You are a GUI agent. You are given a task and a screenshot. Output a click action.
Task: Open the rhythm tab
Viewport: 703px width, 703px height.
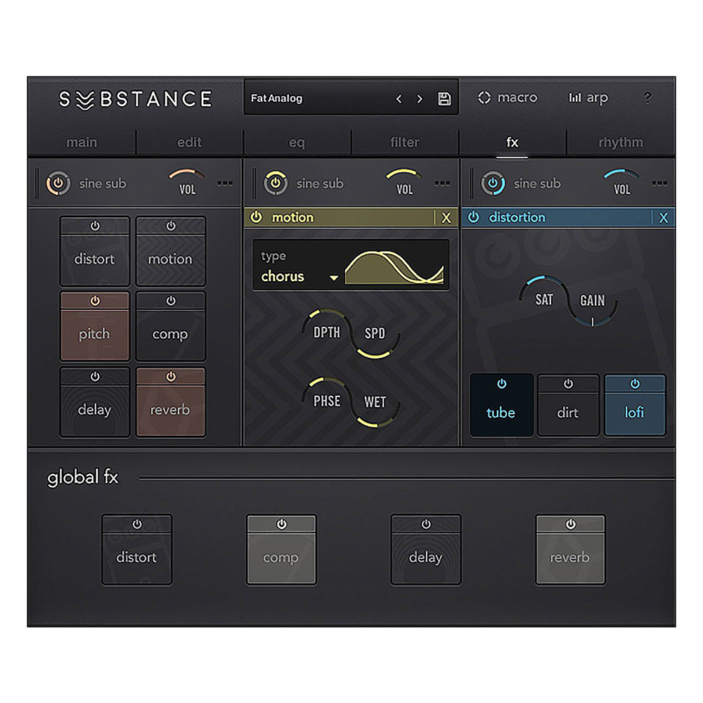coord(621,142)
